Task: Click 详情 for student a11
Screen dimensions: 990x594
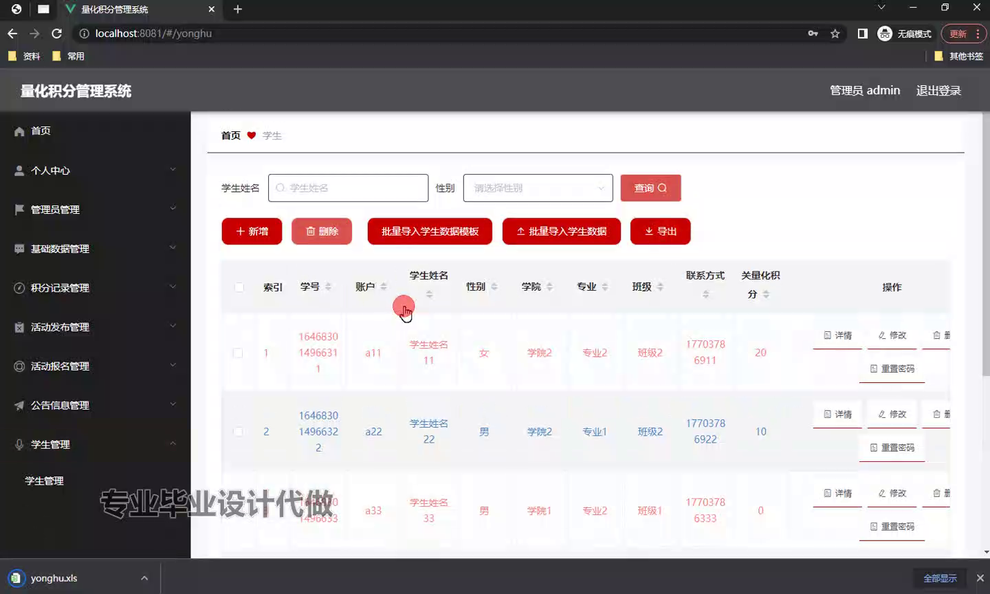Action: [x=837, y=335]
